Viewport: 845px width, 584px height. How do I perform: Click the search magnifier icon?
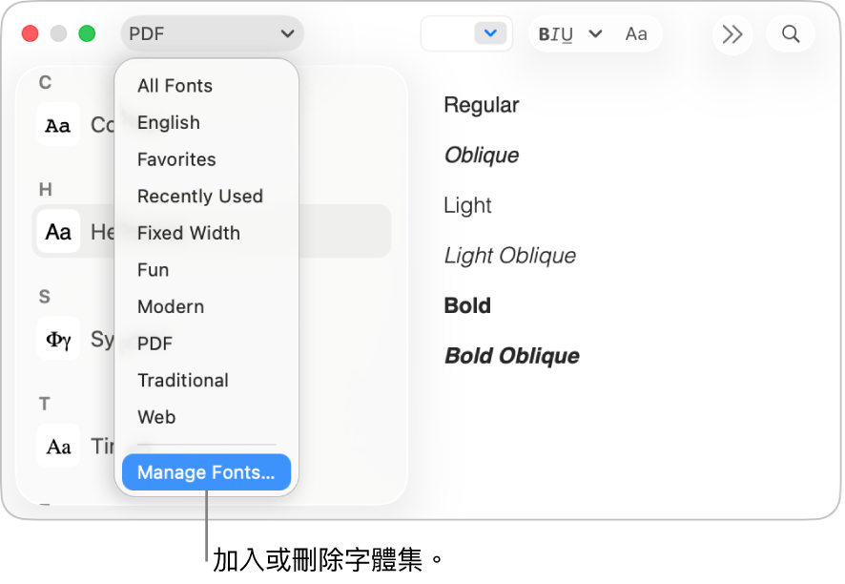(790, 34)
